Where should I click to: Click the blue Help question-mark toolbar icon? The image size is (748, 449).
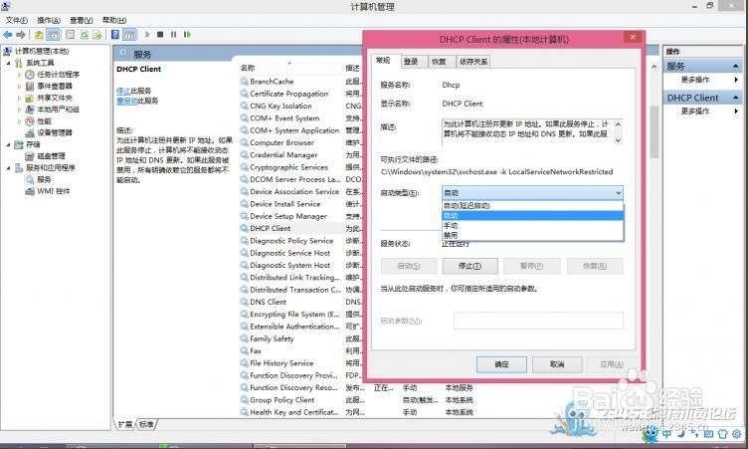pyautogui.click(x=115, y=35)
